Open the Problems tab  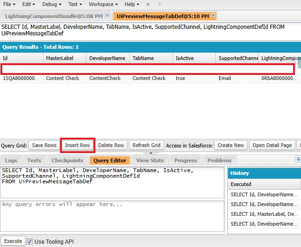[x=220, y=160]
